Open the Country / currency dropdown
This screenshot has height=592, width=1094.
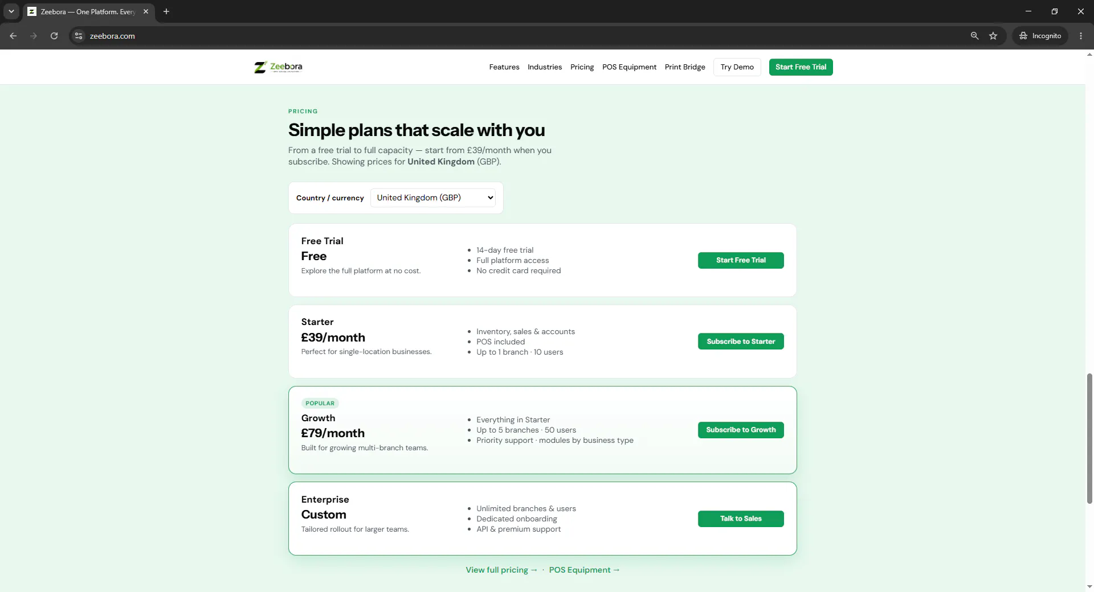[433, 198]
